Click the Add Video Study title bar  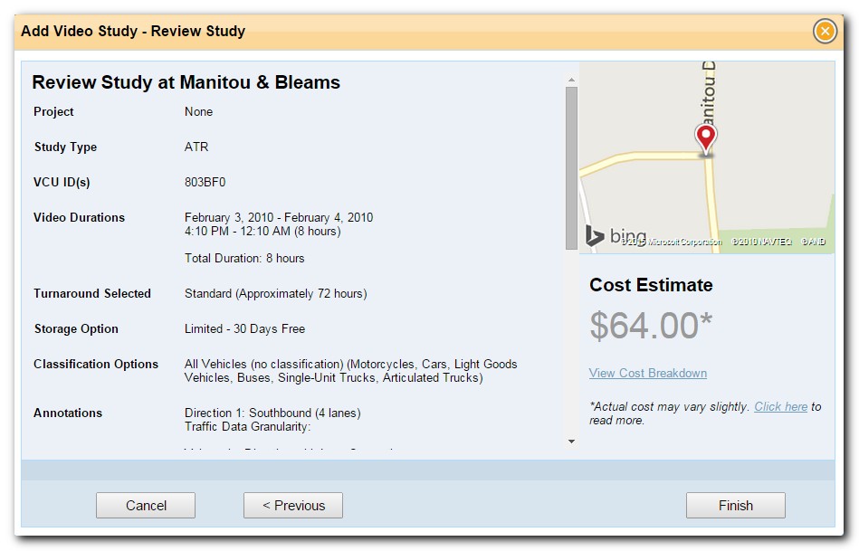coord(132,31)
